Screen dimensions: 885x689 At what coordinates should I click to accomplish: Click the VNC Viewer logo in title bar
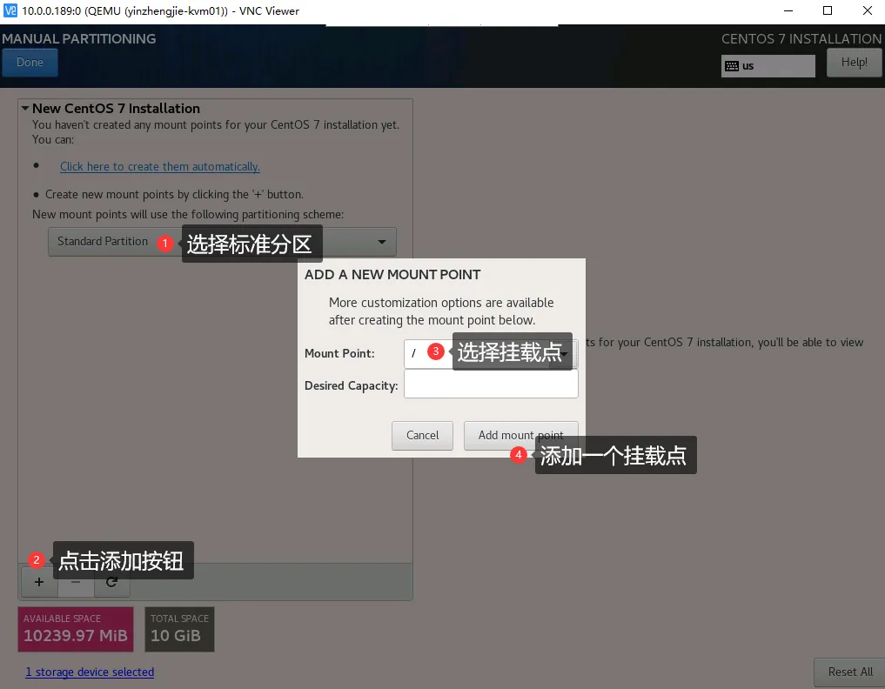tap(10, 10)
